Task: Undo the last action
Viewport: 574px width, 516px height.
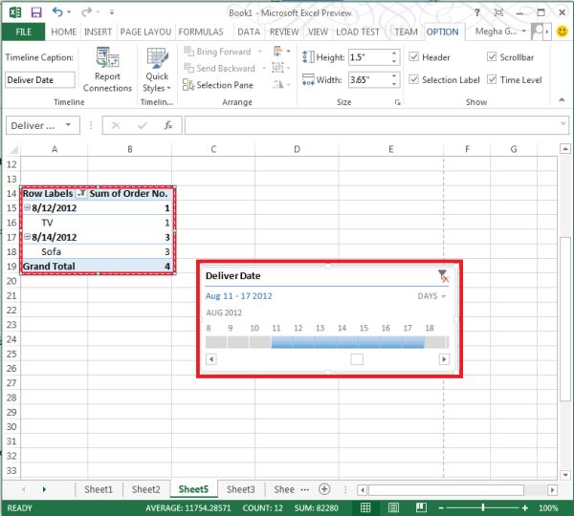Action: [x=57, y=12]
